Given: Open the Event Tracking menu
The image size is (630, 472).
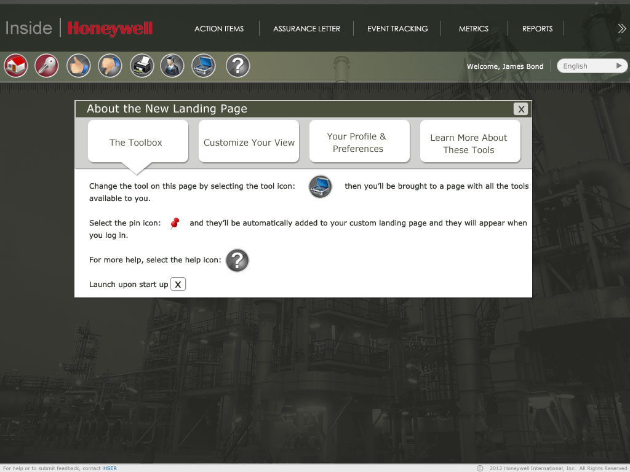Looking at the screenshot, I should pos(397,29).
